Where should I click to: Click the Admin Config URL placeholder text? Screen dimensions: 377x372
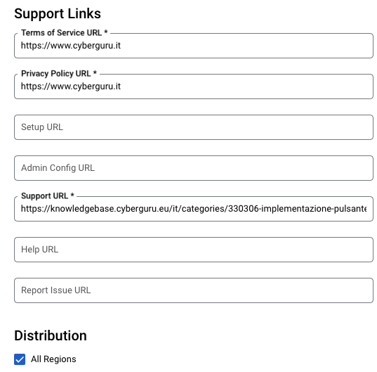click(x=58, y=168)
